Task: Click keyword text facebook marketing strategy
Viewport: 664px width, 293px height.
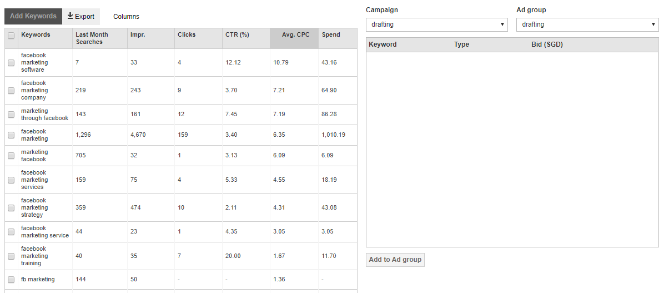Action: pos(34,208)
